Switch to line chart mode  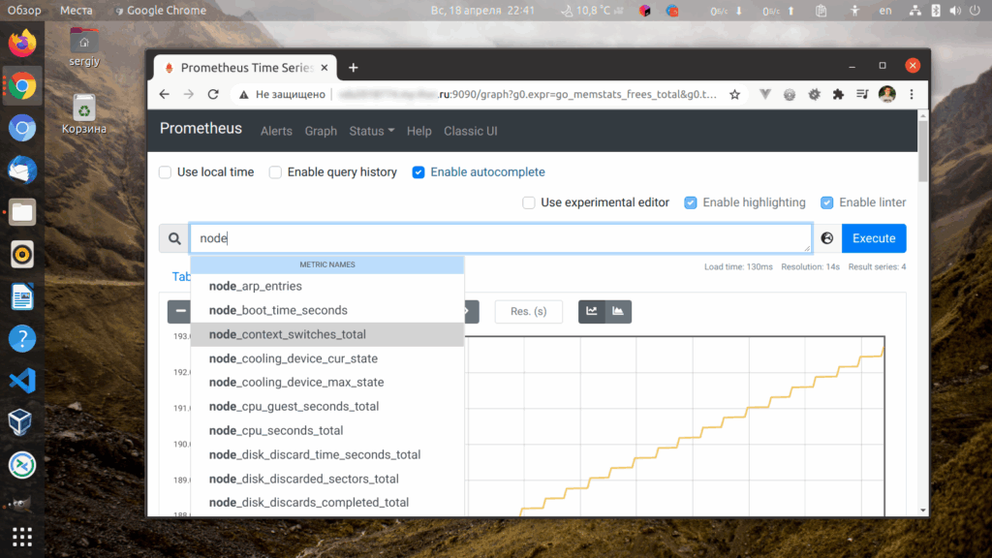(x=592, y=311)
